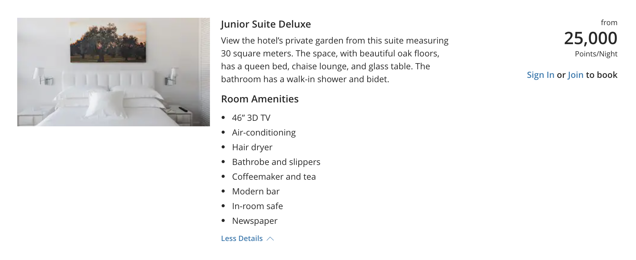Click the Modern bar amenity item
636x260 pixels.
[x=256, y=191]
